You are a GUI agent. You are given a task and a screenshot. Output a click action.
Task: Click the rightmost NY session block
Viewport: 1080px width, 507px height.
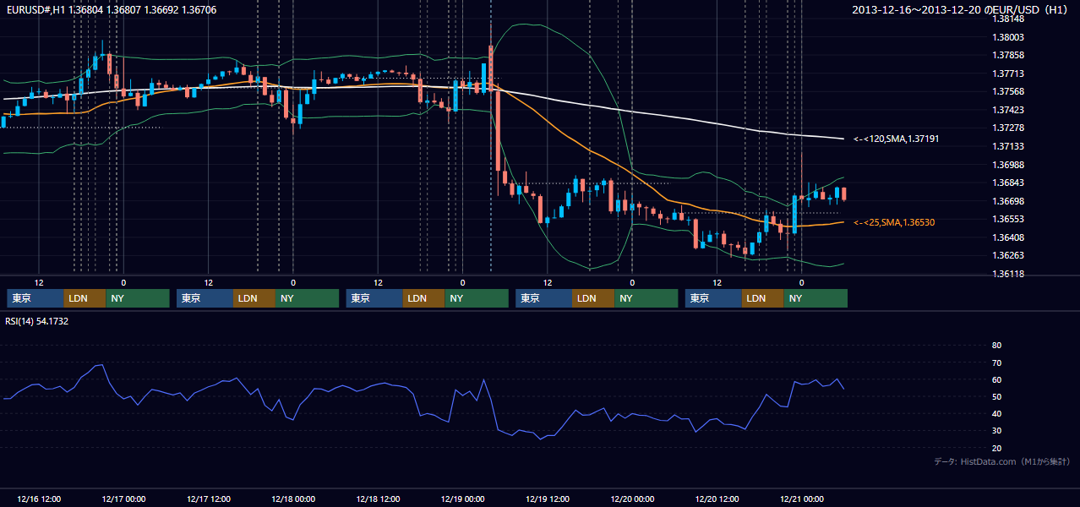coord(815,298)
